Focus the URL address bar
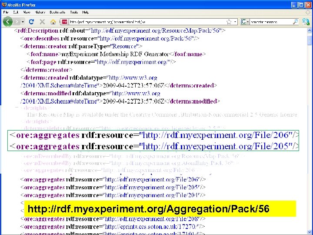 coord(147,22)
